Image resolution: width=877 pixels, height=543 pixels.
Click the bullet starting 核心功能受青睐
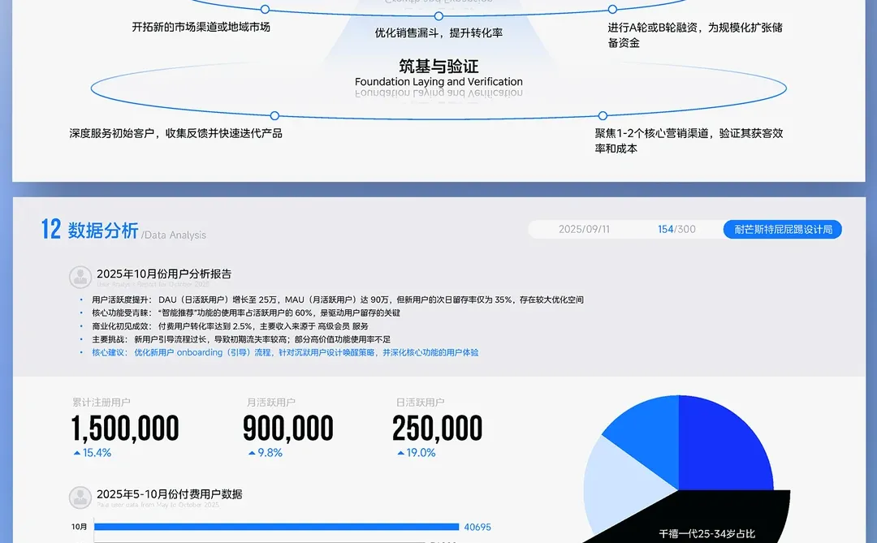pyautogui.click(x=246, y=312)
